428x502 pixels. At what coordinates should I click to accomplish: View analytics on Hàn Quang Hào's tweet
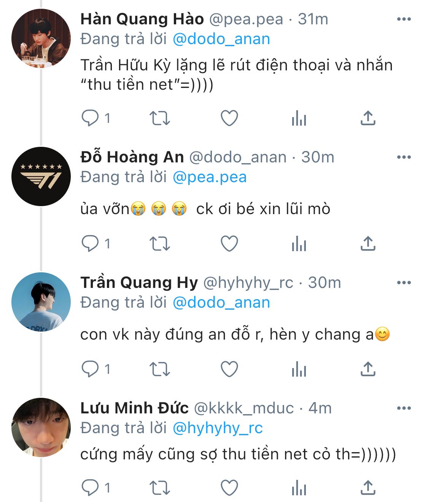(x=299, y=119)
